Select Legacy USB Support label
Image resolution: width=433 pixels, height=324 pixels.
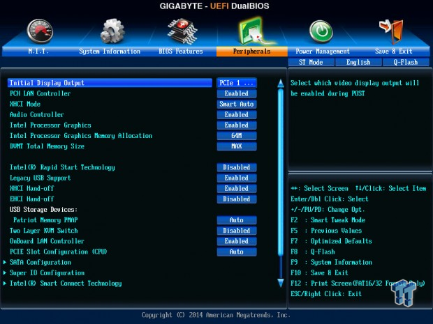point(41,178)
